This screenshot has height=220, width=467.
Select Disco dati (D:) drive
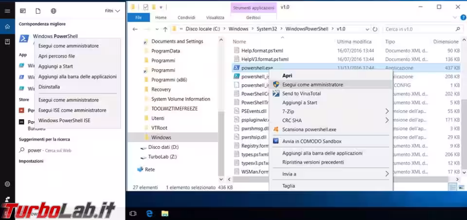click(163, 147)
